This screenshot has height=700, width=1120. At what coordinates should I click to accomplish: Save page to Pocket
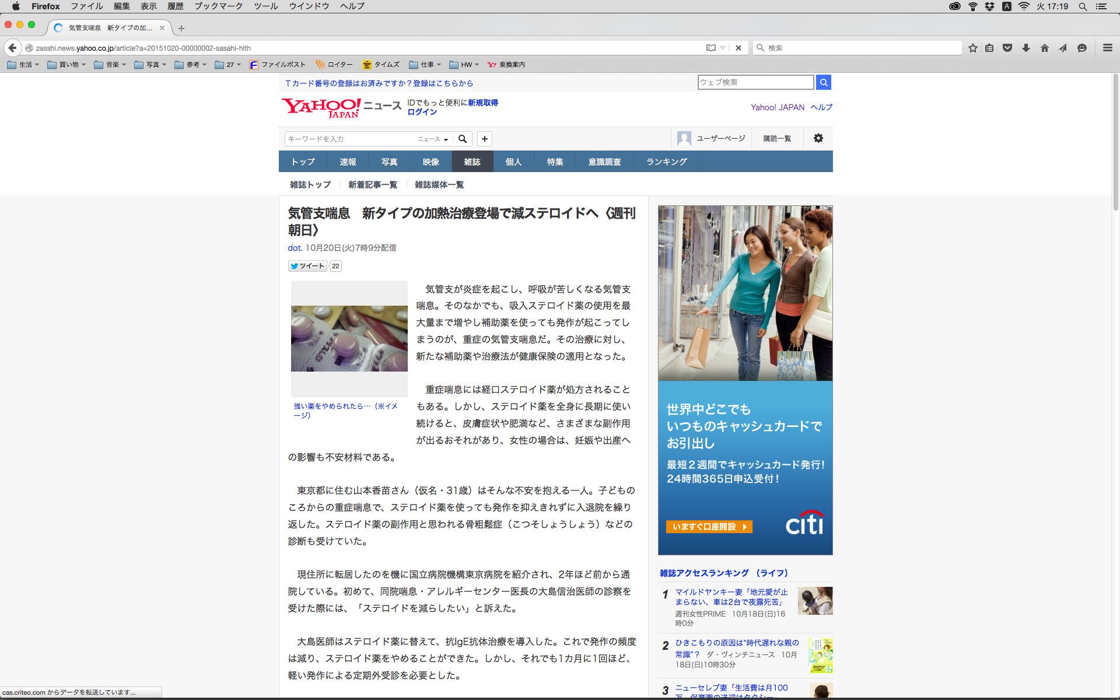[1007, 48]
